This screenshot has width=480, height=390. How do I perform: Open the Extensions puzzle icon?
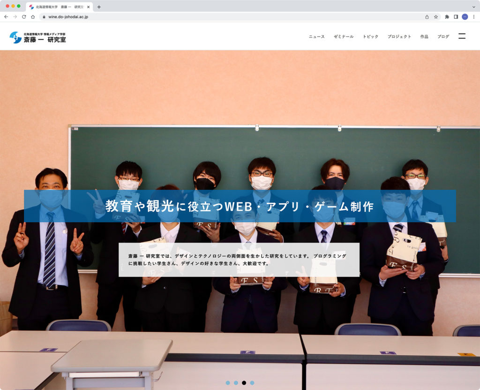(x=447, y=16)
